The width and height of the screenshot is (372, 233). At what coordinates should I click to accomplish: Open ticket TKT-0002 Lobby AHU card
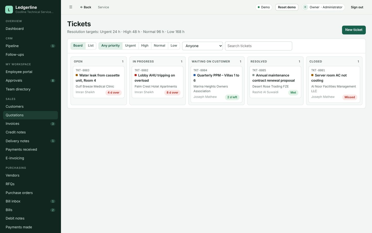[x=158, y=82]
